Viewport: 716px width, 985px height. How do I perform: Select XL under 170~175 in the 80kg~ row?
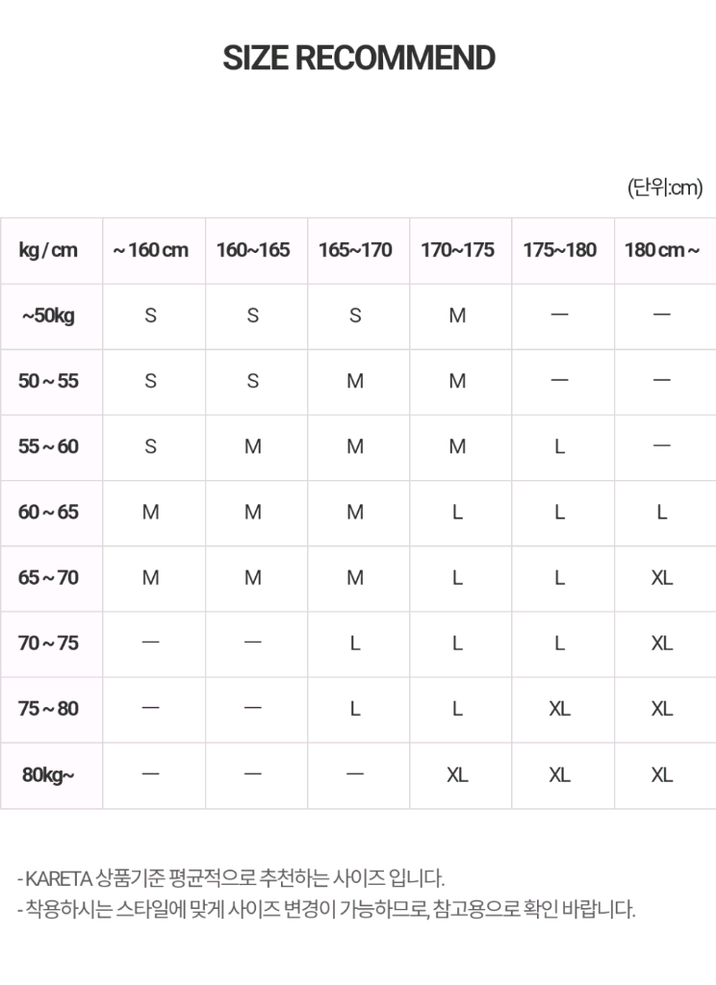point(457,774)
